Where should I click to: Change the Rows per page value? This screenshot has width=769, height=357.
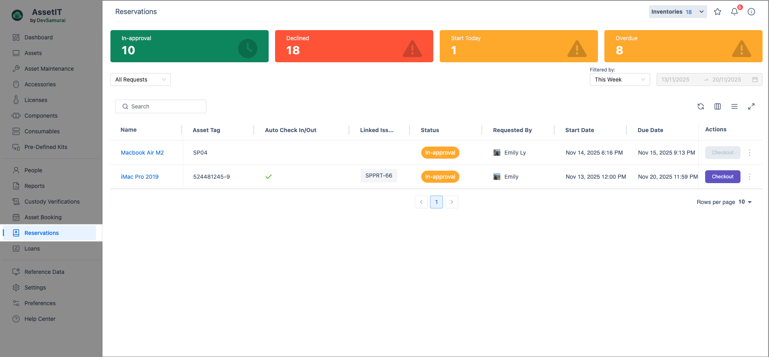pos(745,202)
